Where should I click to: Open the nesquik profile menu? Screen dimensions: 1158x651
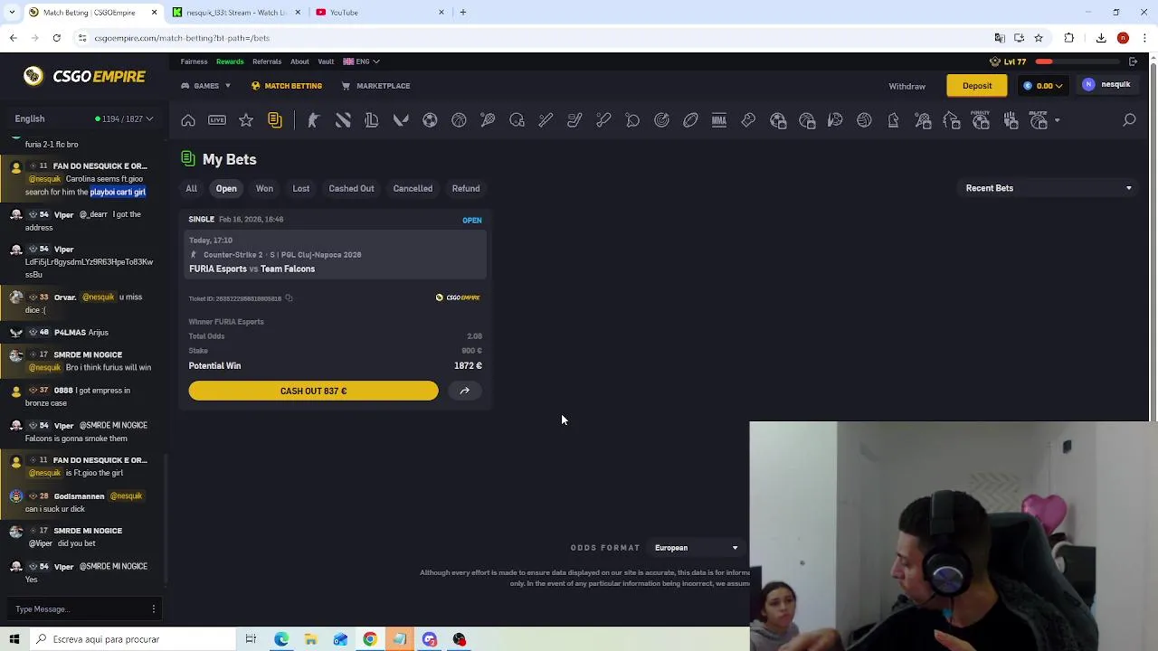pyautogui.click(x=1107, y=85)
